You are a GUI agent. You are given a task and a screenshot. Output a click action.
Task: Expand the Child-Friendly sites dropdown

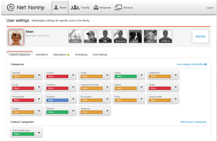(39, 133)
